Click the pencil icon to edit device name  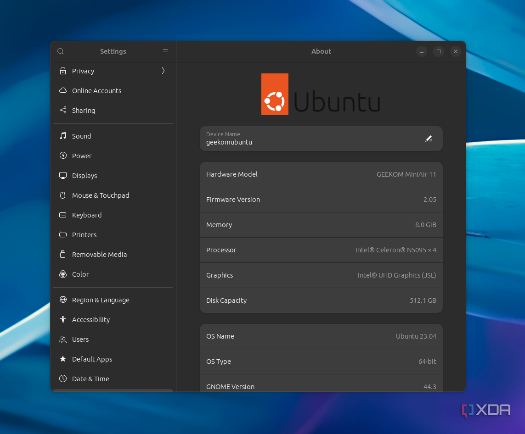click(x=429, y=138)
